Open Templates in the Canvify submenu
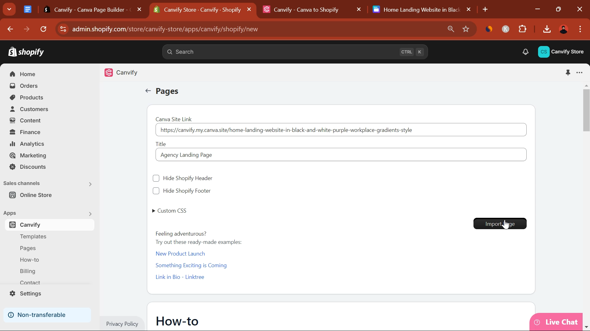 (33, 237)
